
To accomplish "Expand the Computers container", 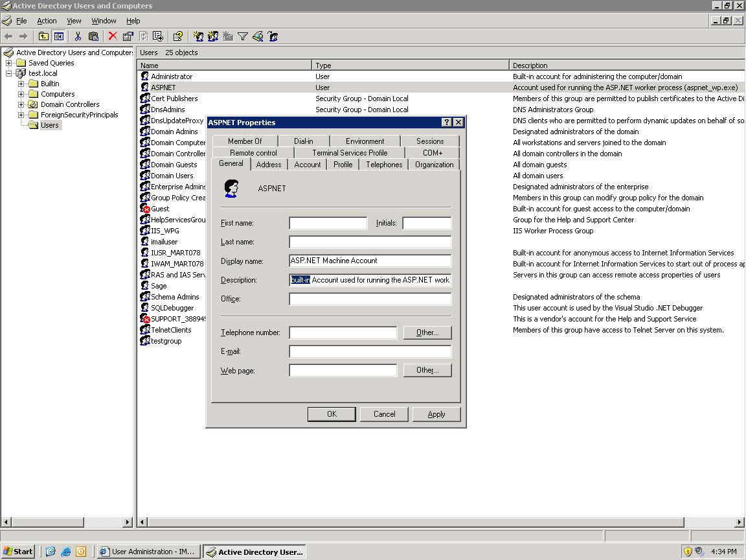I will click(x=21, y=94).
